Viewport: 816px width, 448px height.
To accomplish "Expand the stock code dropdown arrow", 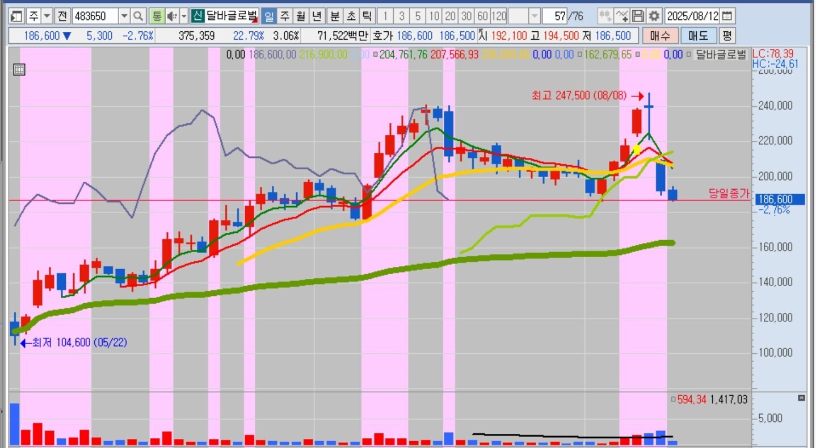I will pyautogui.click(x=124, y=16).
